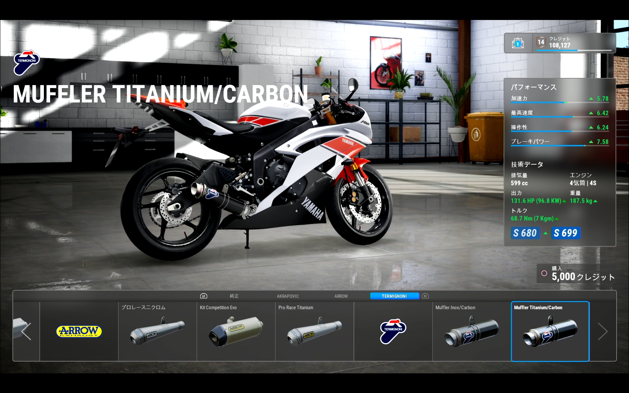The width and height of the screenshot is (629, 393).
Task: Choose the Muffler Inox/Carbon exhaust
Action: [471, 331]
